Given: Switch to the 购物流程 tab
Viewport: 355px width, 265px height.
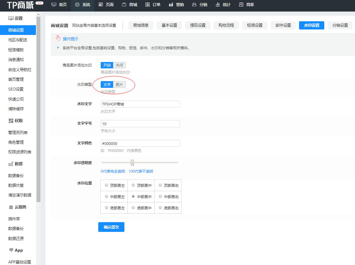Looking at the screenshot, I should click(x=226, y=25).
